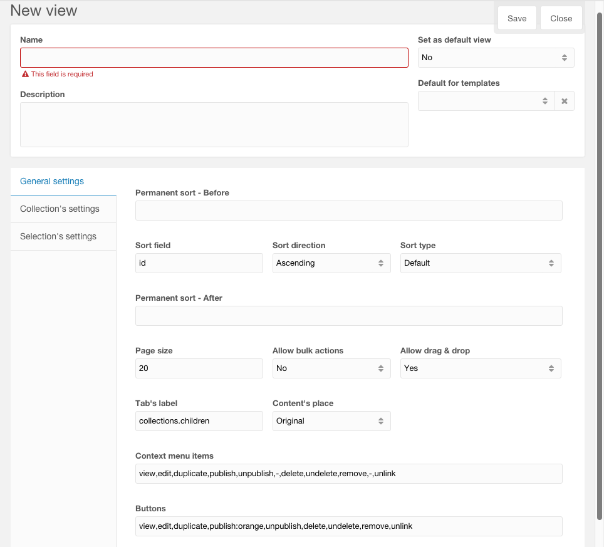The image size is (604, 547).
Task: Click the Permanent sort - Before field
Action: 348,211
